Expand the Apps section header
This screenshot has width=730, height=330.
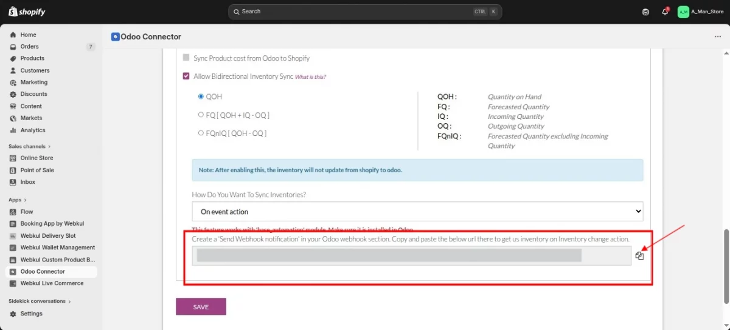17,200
